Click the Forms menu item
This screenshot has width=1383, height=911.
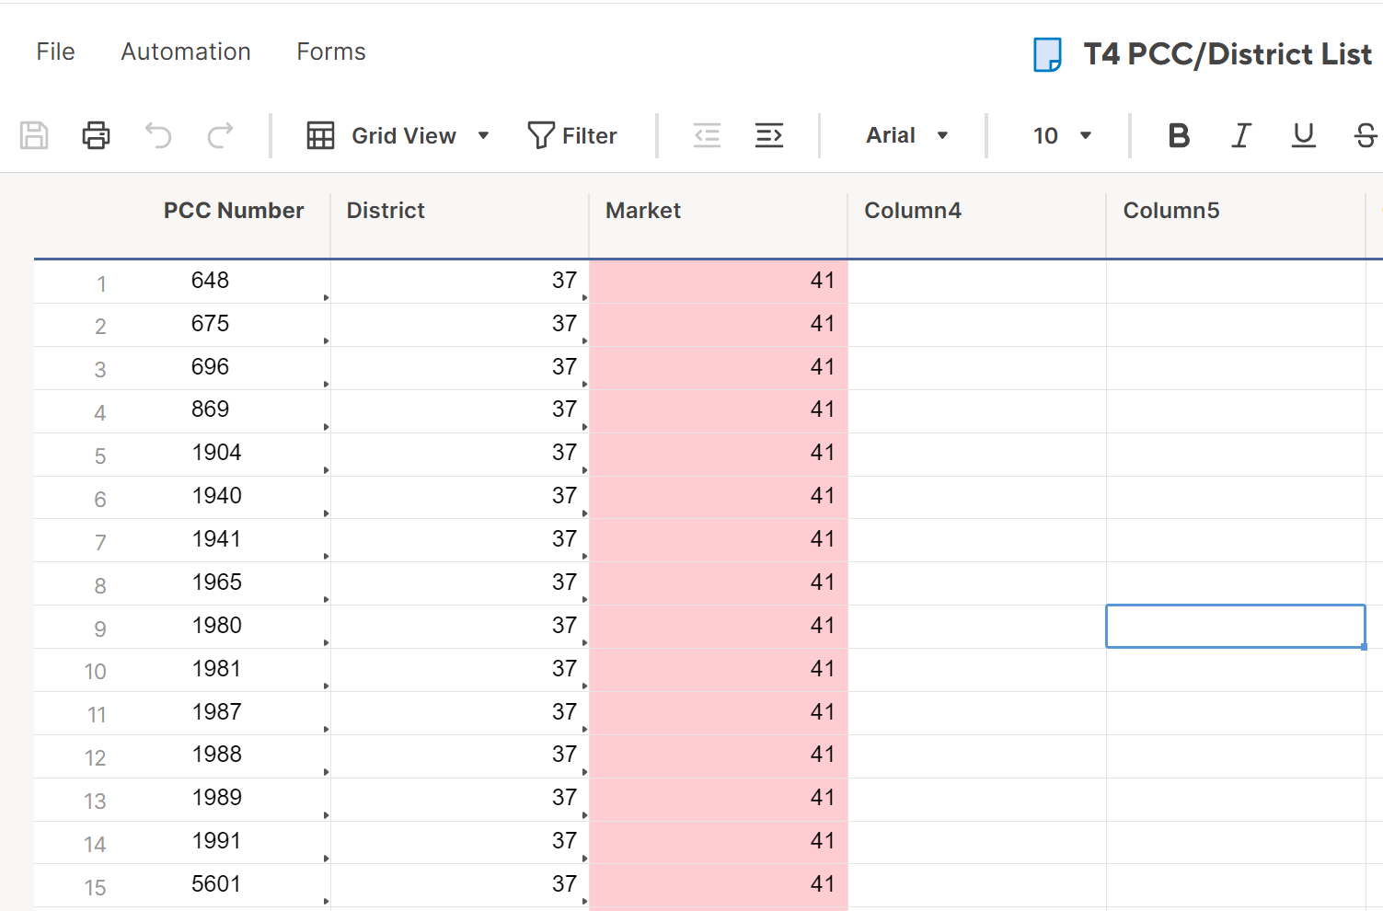pyautogui.click(x=330, y=52)
